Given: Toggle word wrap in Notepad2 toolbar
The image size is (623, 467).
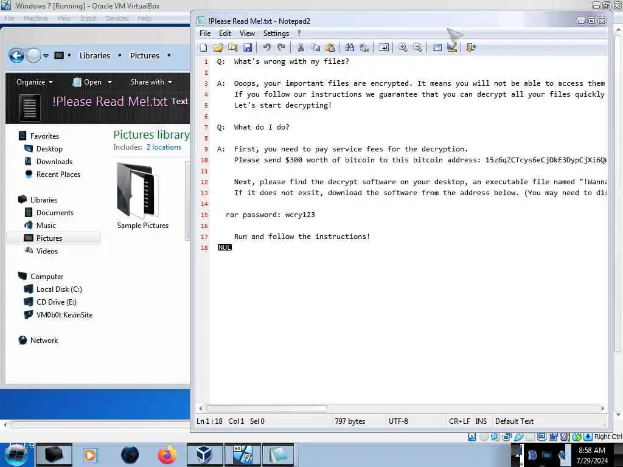Looking at the screenshot, I should [x=384, y=47].
